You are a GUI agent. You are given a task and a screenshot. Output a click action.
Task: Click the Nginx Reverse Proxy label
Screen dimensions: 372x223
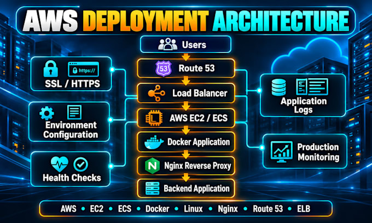tap(197, 166)
